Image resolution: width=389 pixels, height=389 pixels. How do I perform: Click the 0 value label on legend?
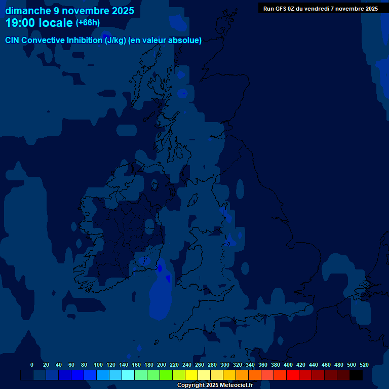tap(32, 365)
